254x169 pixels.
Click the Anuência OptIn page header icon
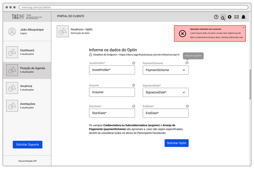tap(63, 31)
